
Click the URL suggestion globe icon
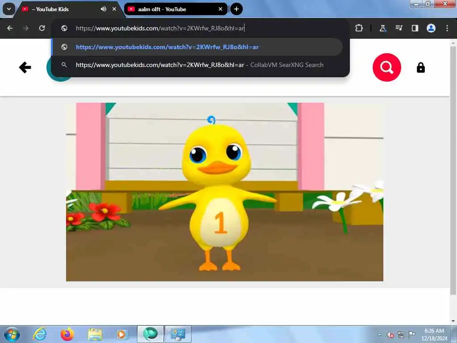tap(64, 47)
